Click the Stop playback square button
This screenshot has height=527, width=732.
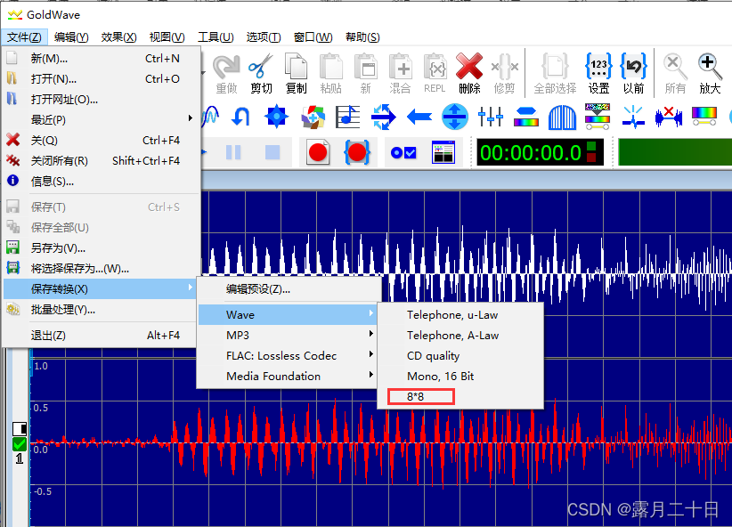coord(272,152)
